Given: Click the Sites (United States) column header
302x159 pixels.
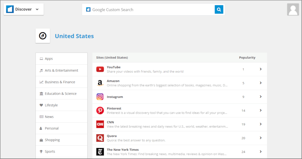Looking at the screenshot, I should pos(112,58).
